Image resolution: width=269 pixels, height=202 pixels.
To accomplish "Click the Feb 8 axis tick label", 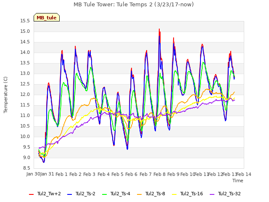I will coord(160,174).
